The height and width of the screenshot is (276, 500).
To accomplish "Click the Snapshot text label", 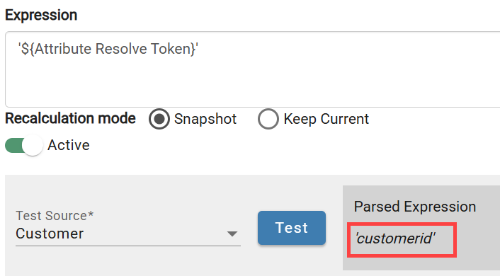I will coord(205,119).
